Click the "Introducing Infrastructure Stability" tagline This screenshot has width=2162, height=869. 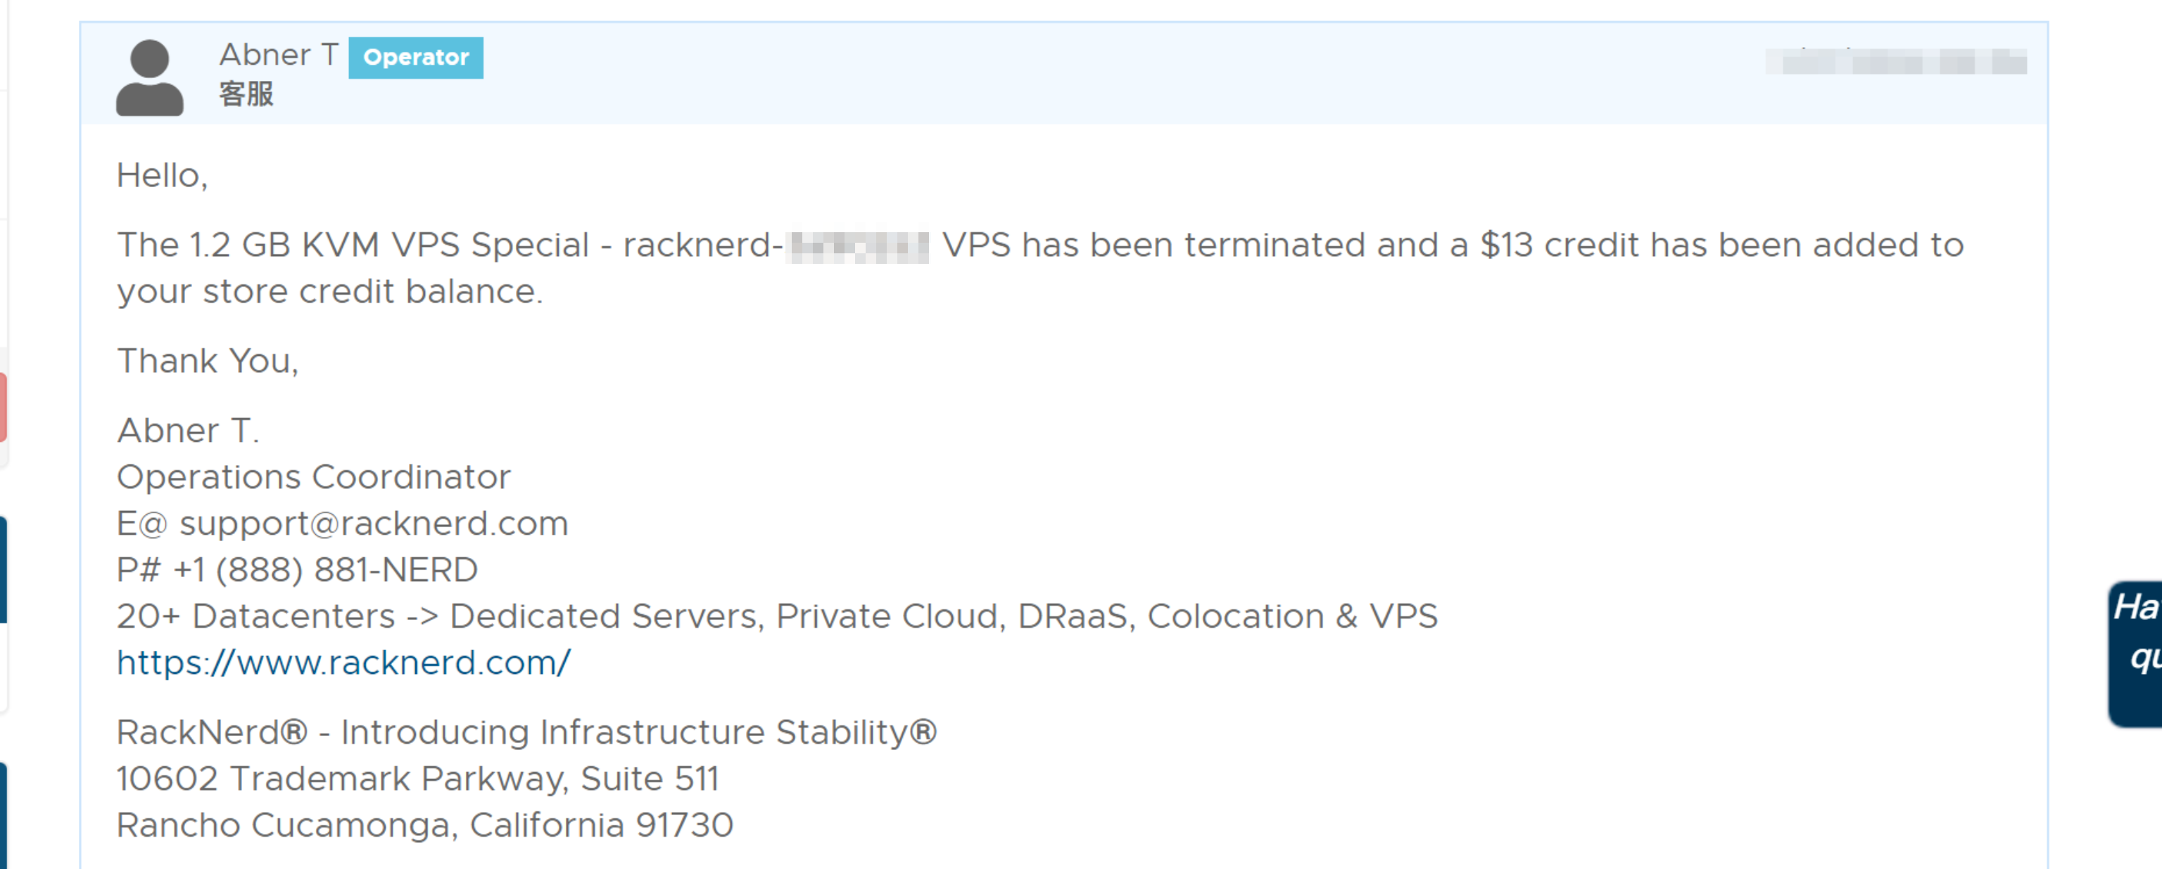[x=638, y=732]
